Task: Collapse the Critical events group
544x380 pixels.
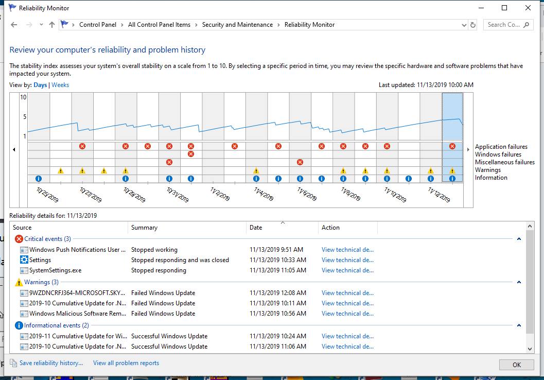Action: point(519,239)
